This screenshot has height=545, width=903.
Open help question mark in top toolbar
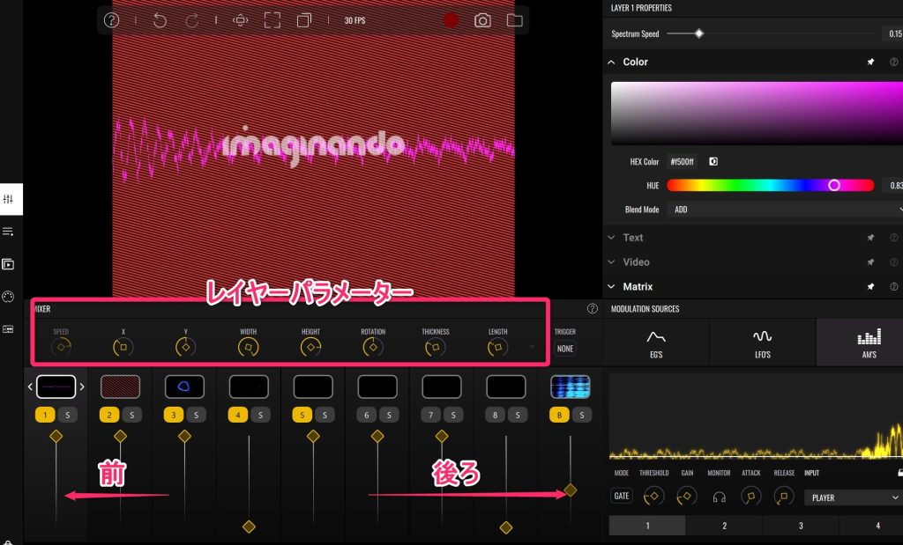coord(111,20)
